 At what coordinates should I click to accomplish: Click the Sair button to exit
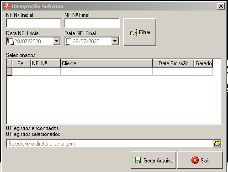[200, 160]
